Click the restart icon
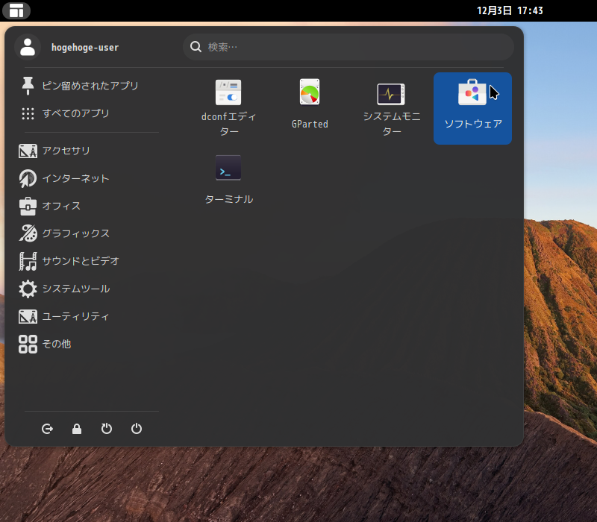The image size is (597, 522). [107, 429]
